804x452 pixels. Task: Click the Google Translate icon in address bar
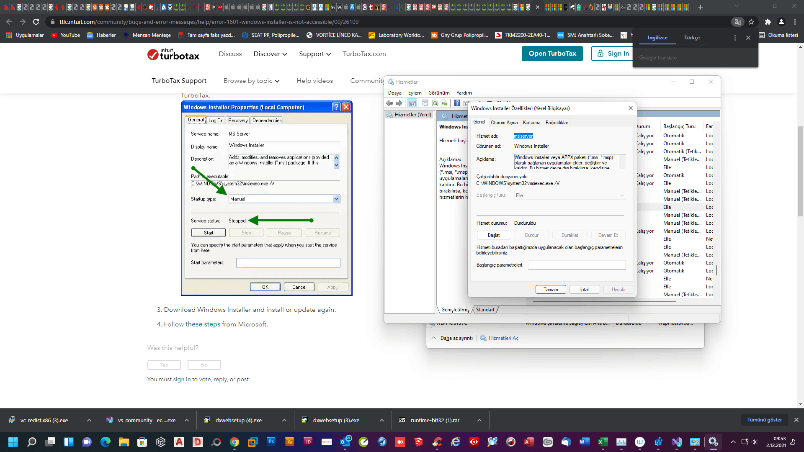738,22
